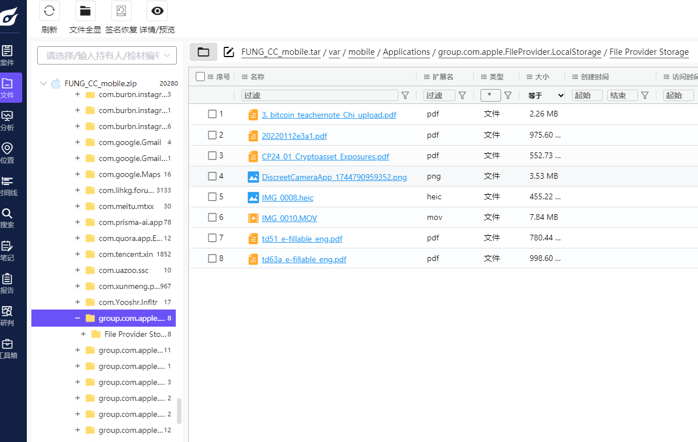698x442 pixels.
Task: Check the box for row 8
Action: click(212, 259)
